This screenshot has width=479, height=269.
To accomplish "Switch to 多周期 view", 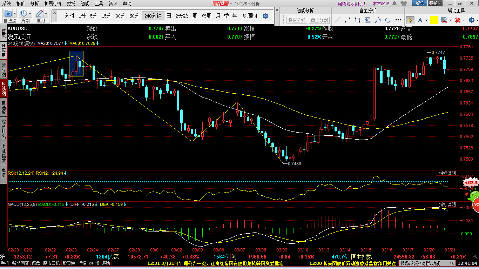I will [249, 16].
